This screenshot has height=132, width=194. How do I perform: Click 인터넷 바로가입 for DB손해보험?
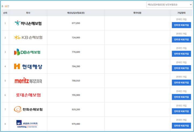click(181, 54)
